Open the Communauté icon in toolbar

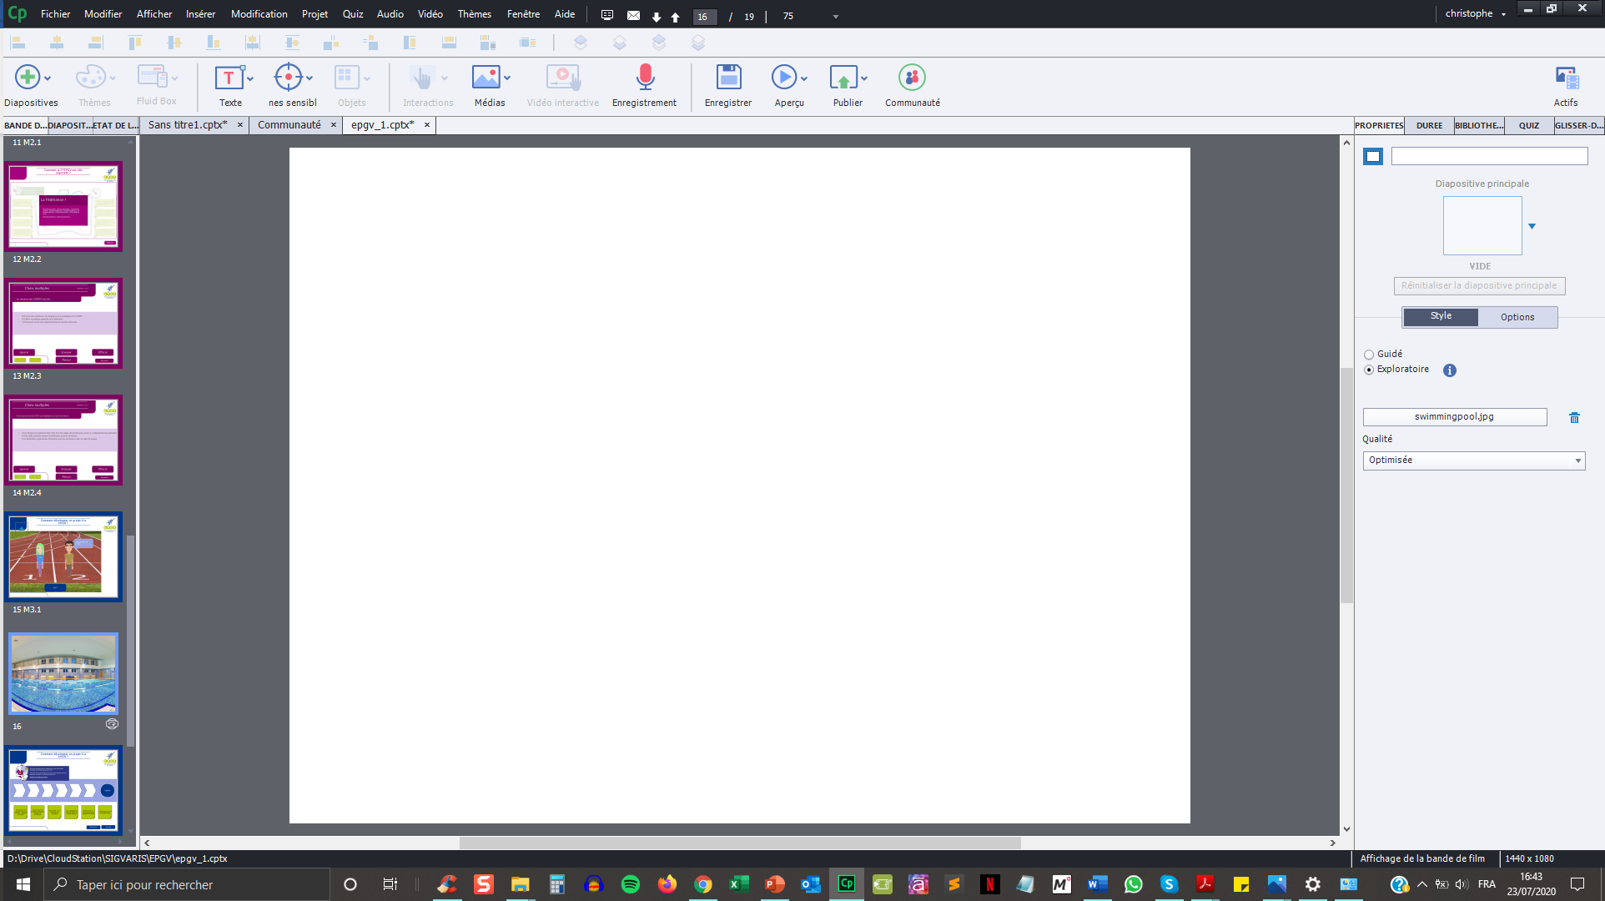click(912, 78)
